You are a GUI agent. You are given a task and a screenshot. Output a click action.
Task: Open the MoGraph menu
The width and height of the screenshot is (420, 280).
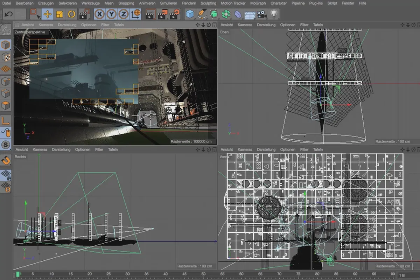[x=258, y=3]
